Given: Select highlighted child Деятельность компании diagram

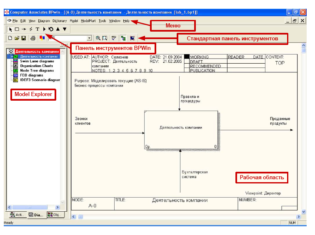Looking at the screenshot, I should click(39, 57).
